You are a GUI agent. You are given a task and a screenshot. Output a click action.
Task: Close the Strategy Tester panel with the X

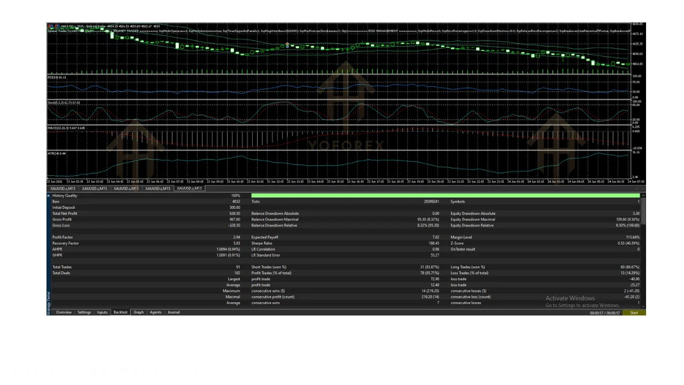pos(49,196)
